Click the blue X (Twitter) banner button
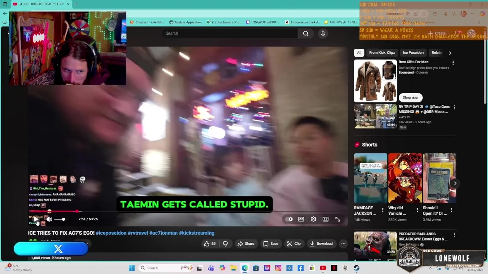 pos(51,249)
